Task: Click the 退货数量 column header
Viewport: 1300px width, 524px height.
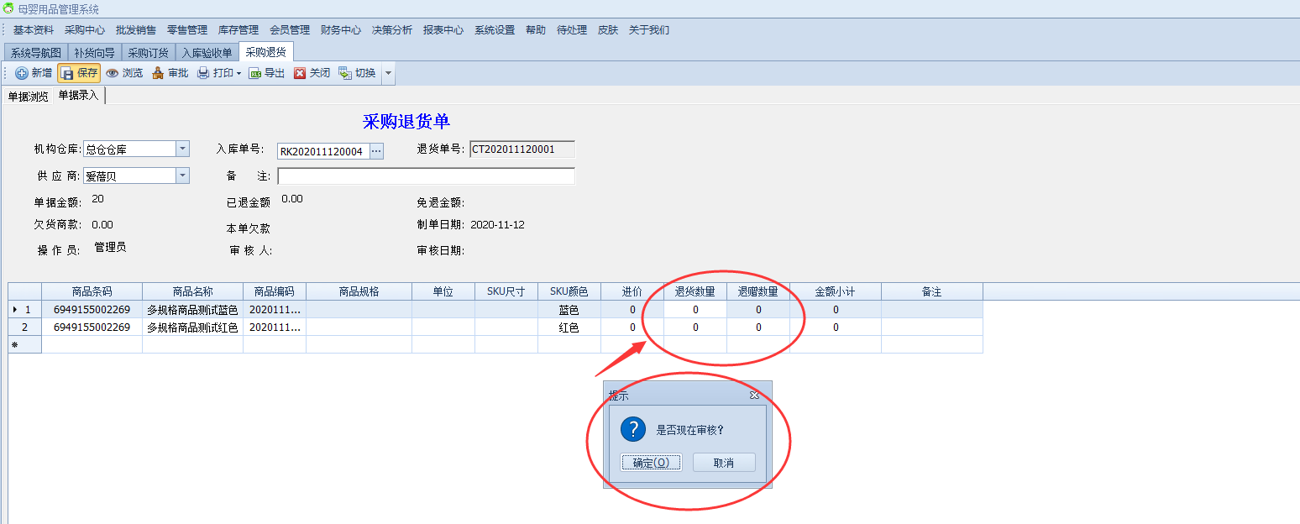Action: point(695,291)
